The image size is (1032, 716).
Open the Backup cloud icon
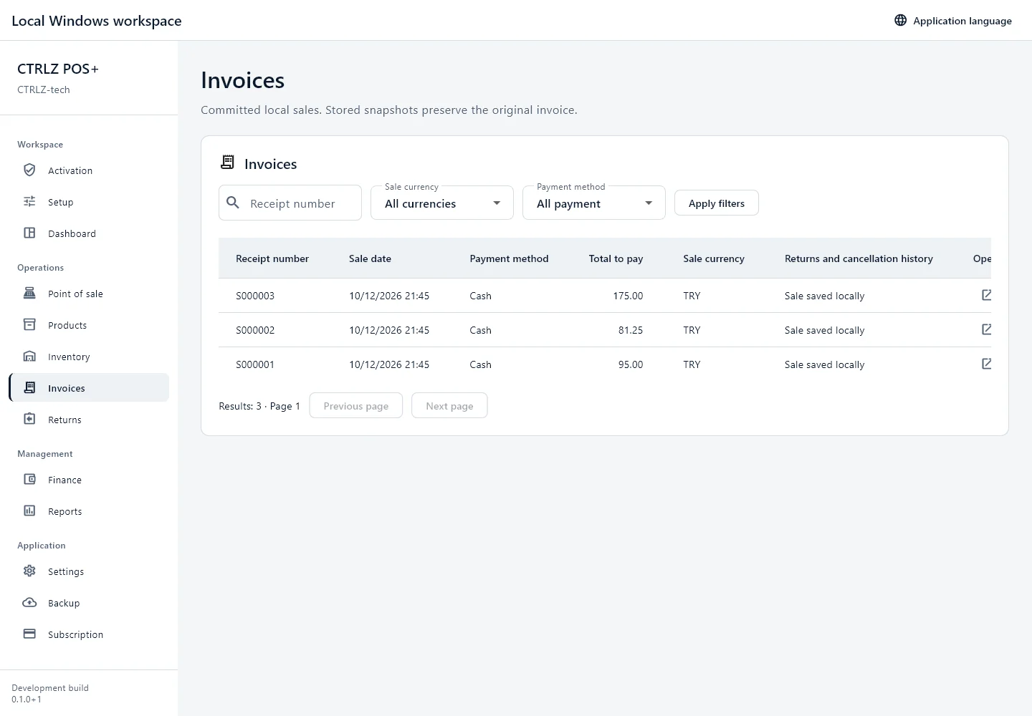29,602
